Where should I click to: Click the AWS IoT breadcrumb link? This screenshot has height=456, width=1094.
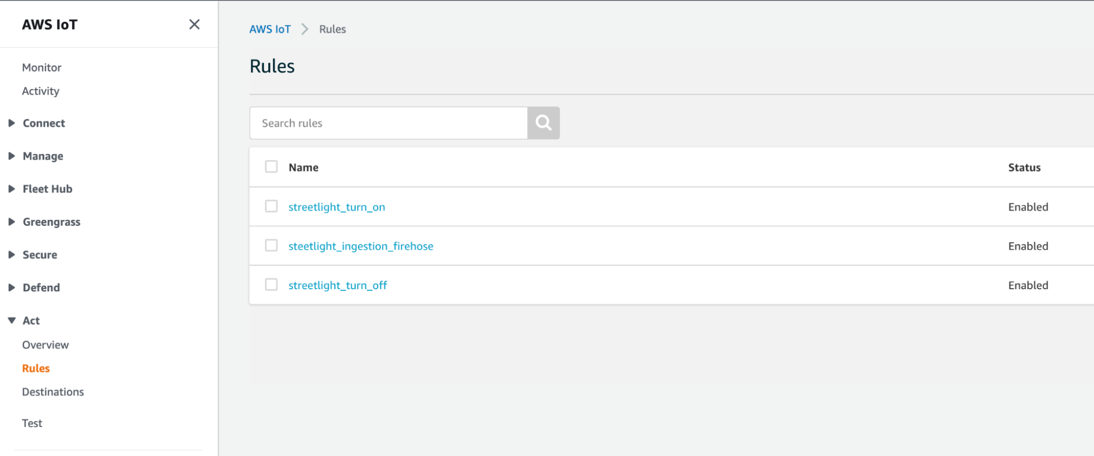coord(270,30)
